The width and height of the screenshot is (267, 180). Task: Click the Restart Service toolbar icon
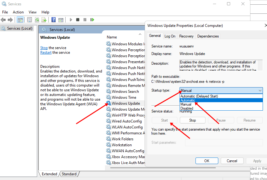92,20
